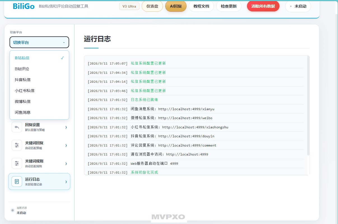Select 闲鱼消息 platform option
The width and height of the screenshot is (338, 224).
(39, 112)
